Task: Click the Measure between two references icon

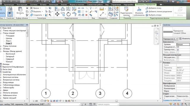Action: coord(102,9)
